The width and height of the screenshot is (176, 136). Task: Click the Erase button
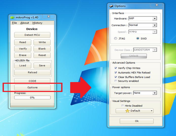[23, 55]
